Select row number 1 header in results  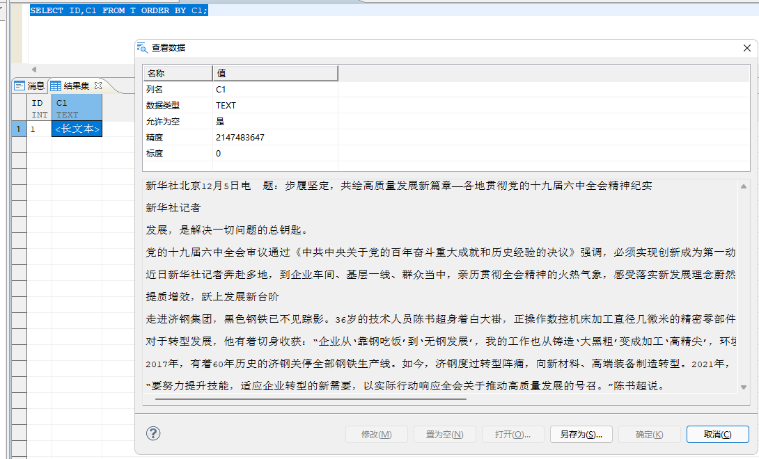pyautogui.click(x=19, y=129)
